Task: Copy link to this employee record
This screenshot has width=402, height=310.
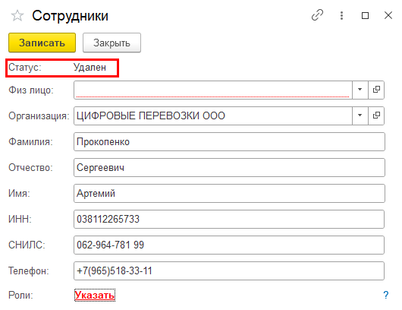Action: 317,15
